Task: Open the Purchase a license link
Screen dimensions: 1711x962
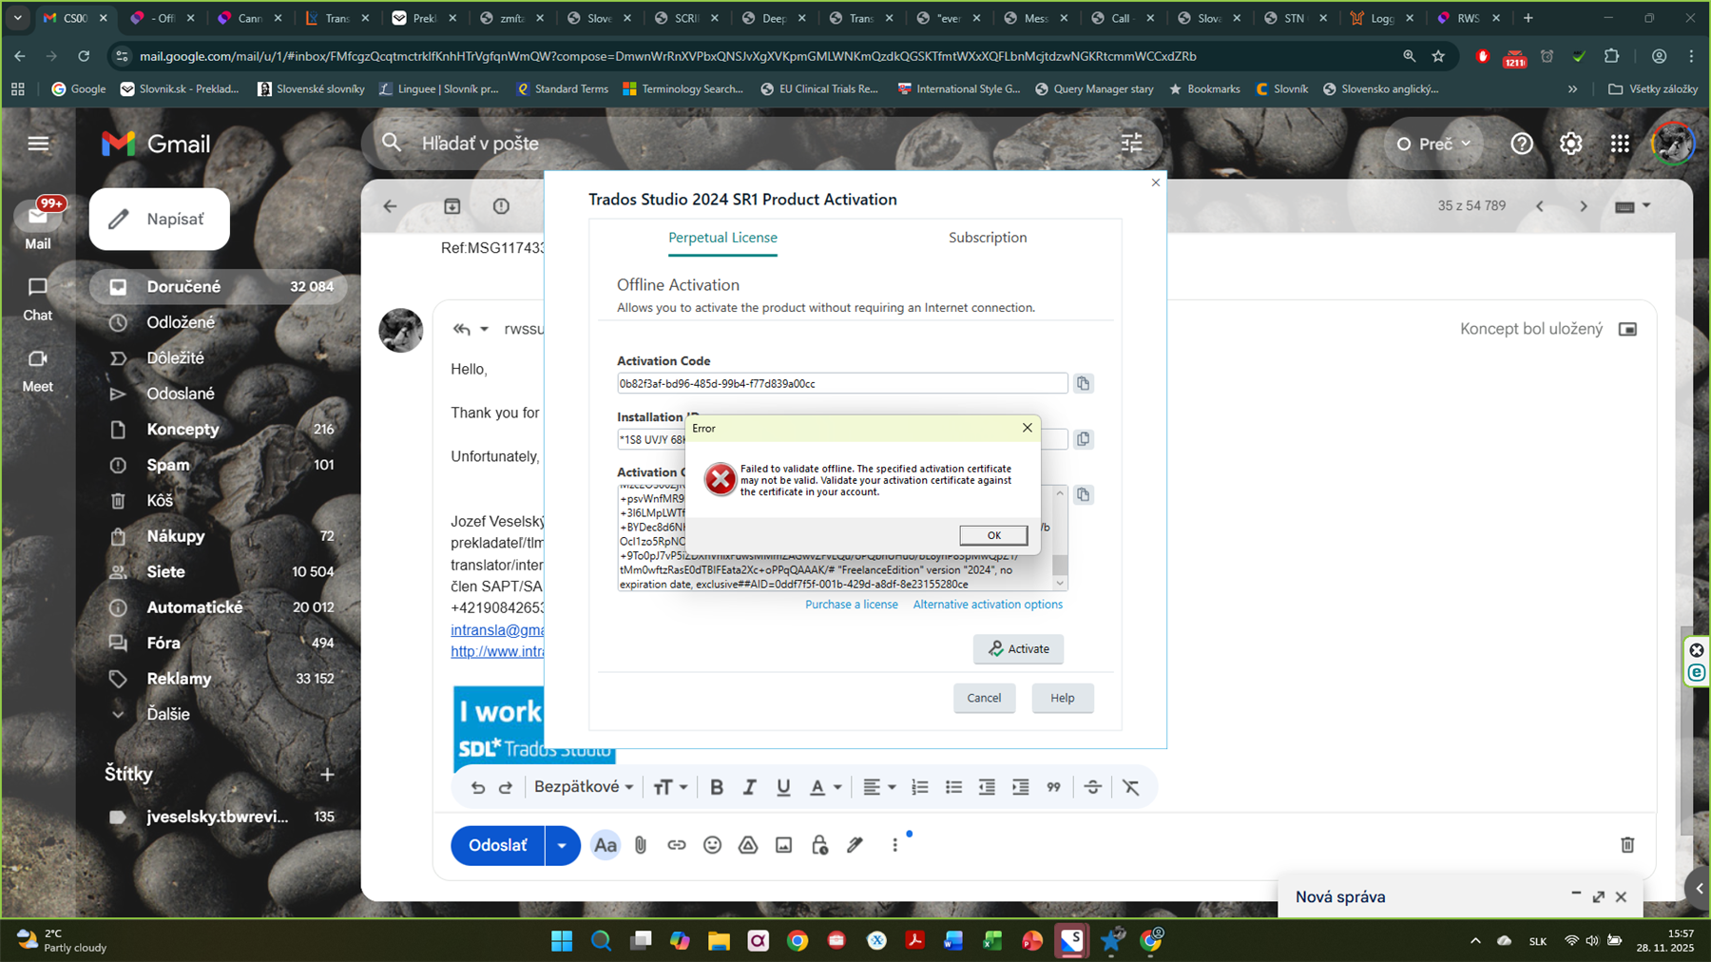Action: 851,604
